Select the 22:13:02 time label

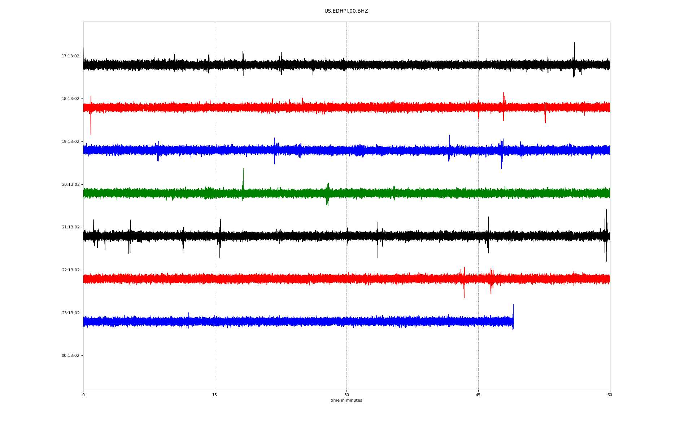70,270
